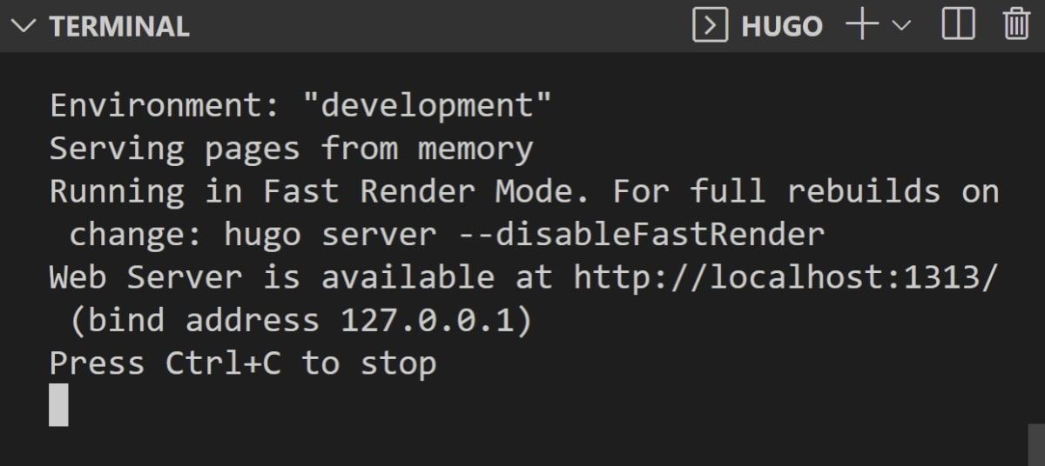Click the "Serving pages from memory" line
Viewport: 1045px width, 466px height.
pos(291,150)
